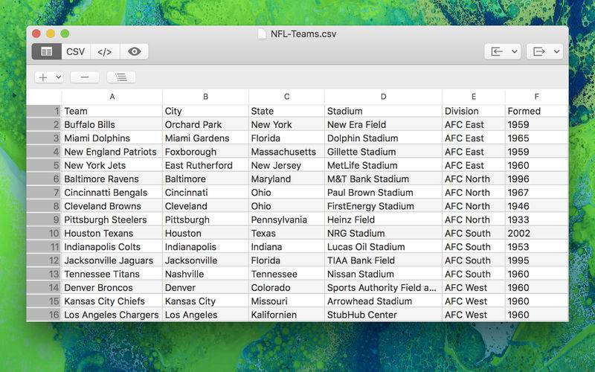Click the M&T Bank Stadium cell
The height and width of the screenshot is (372, 595).
(x=383, y=179)
